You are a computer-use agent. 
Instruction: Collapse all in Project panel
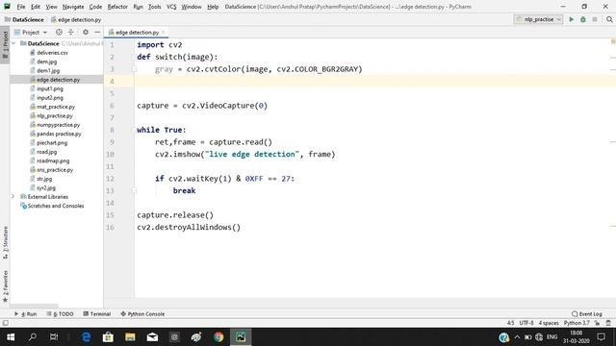pyautogui.click(x=70, y=32)
